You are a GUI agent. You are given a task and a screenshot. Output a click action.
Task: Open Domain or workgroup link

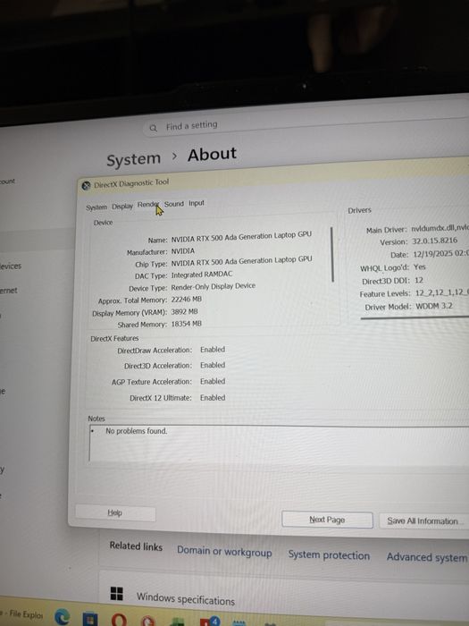pos(224,552)
